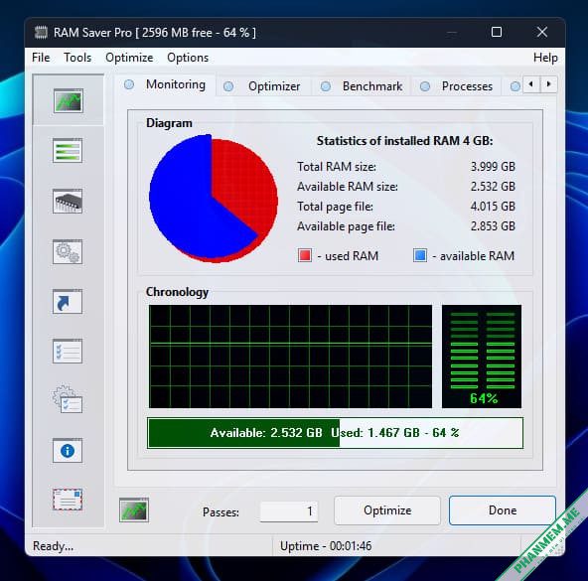This screenshot has height=581, width=588.
Task: Open the Help menu
Action: (545, 58)
